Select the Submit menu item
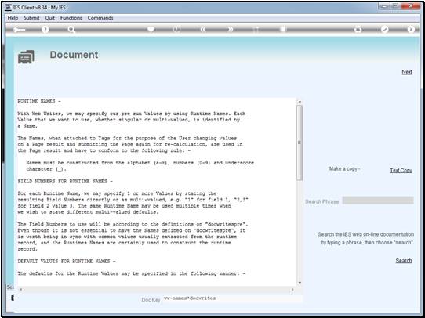425x318 pixels. pos(31,18)
